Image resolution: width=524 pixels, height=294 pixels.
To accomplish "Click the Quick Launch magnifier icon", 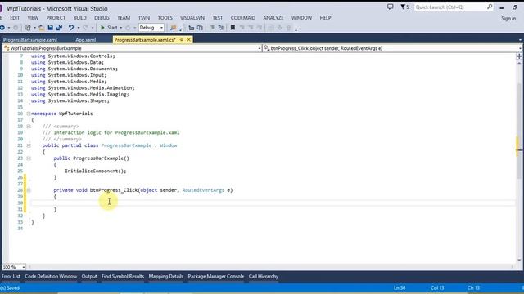I will pyautogui.click(x=490, y=7).
